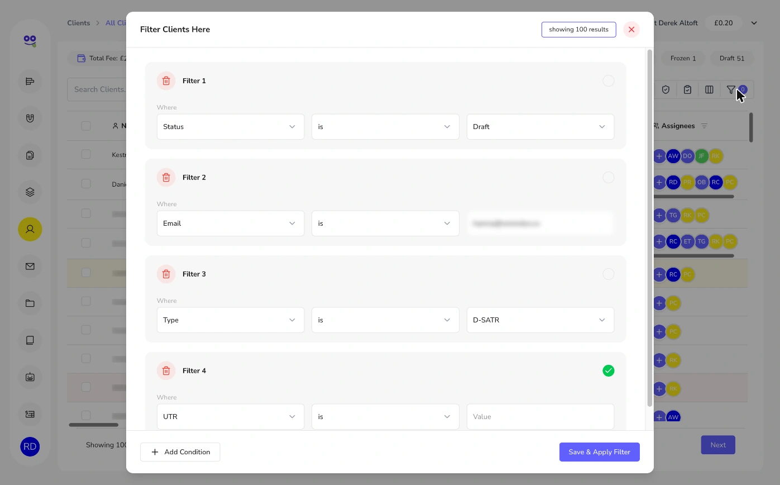This screenshot has height=485, width=780.
Task: Enable the Filter 2 toggle circle
Action: [x=609, y=178]
